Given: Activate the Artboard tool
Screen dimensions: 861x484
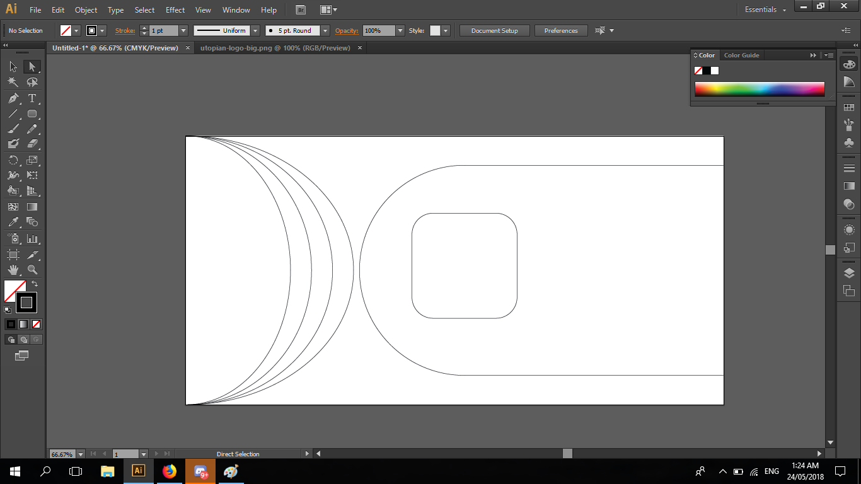Looking at the screenshot, I should [13, 255].
